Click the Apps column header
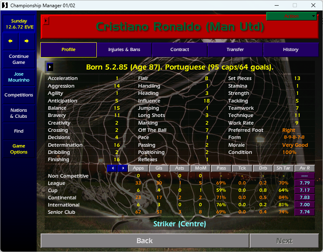323x252 pixels. click(x=138, y=168)
